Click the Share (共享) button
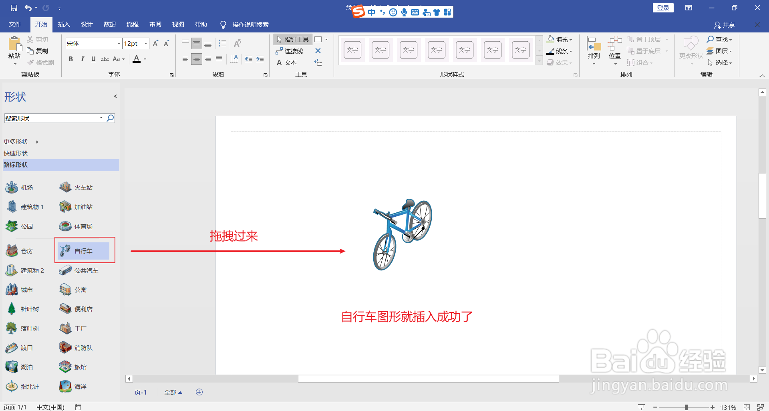 click(725, 25)
